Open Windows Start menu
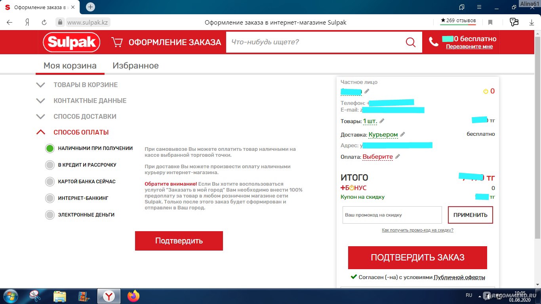Screen dimensions: 541x304 click(10, 296)
